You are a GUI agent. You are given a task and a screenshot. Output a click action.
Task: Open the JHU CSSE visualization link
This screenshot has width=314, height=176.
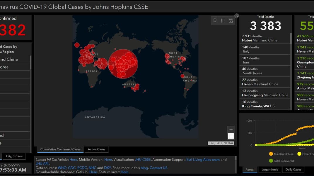click(143, 160)
